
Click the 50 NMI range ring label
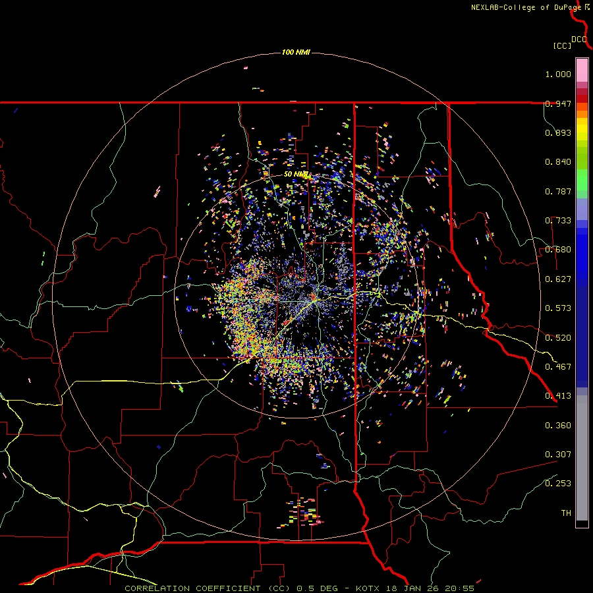[296, 174]
